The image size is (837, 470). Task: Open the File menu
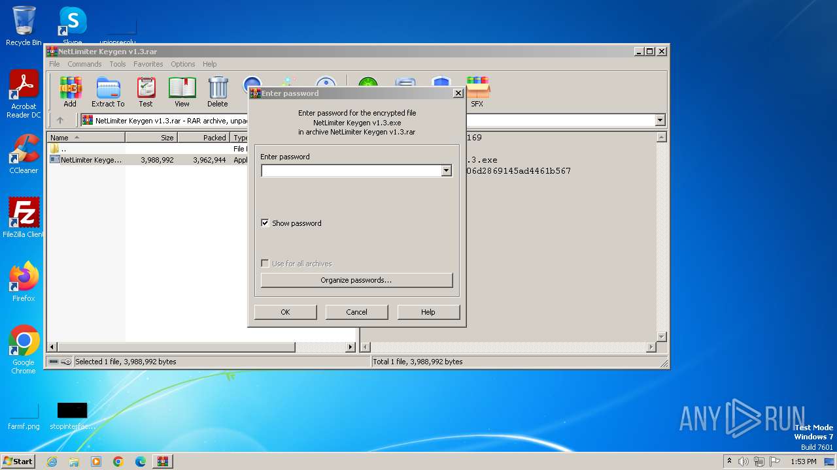(x=54, y=64)
